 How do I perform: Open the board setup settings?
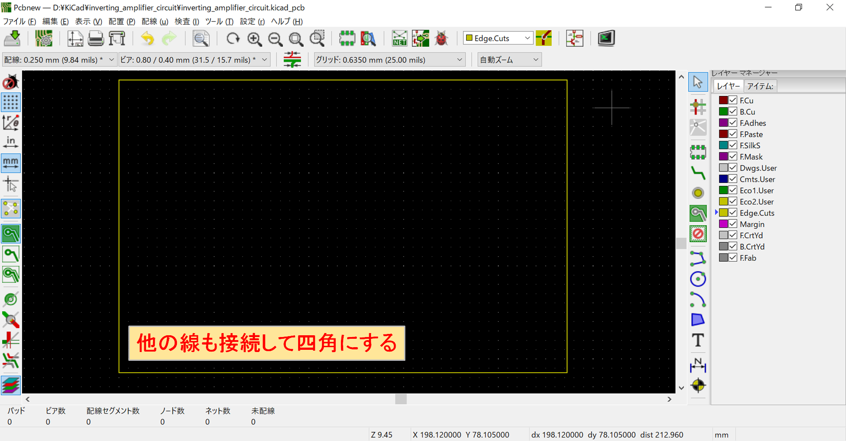point(44,38)
